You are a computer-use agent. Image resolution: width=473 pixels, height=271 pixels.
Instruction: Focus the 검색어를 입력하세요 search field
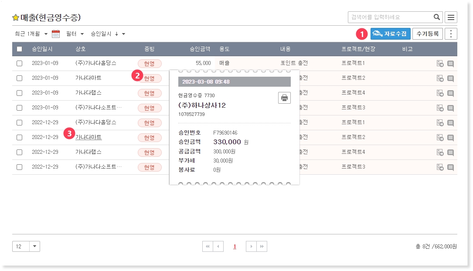[x=390, y=17]
